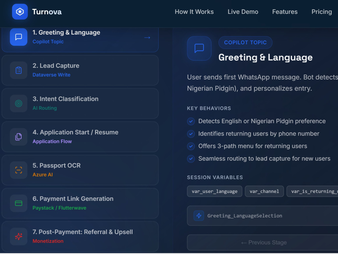338x254 pixels.
Task: Click the var_is_returning variable chip
Action: pyautogui.click(x=313, y=191)
